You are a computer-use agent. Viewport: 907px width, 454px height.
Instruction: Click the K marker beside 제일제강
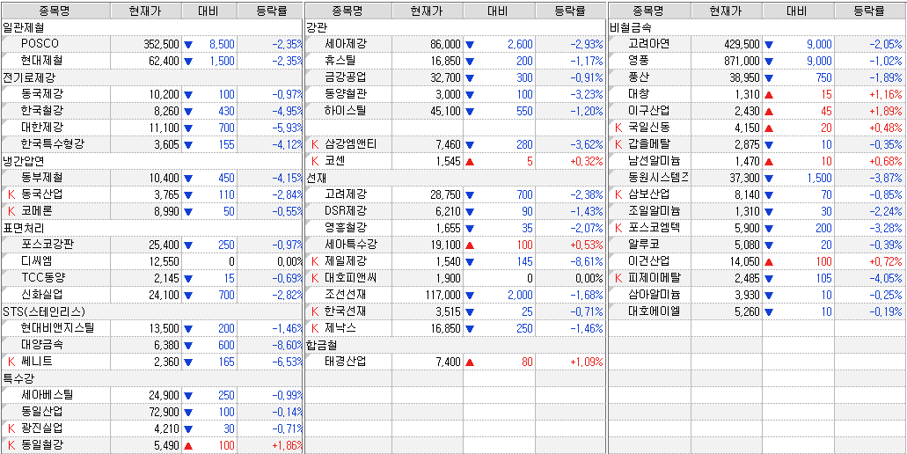click(315, 261)
